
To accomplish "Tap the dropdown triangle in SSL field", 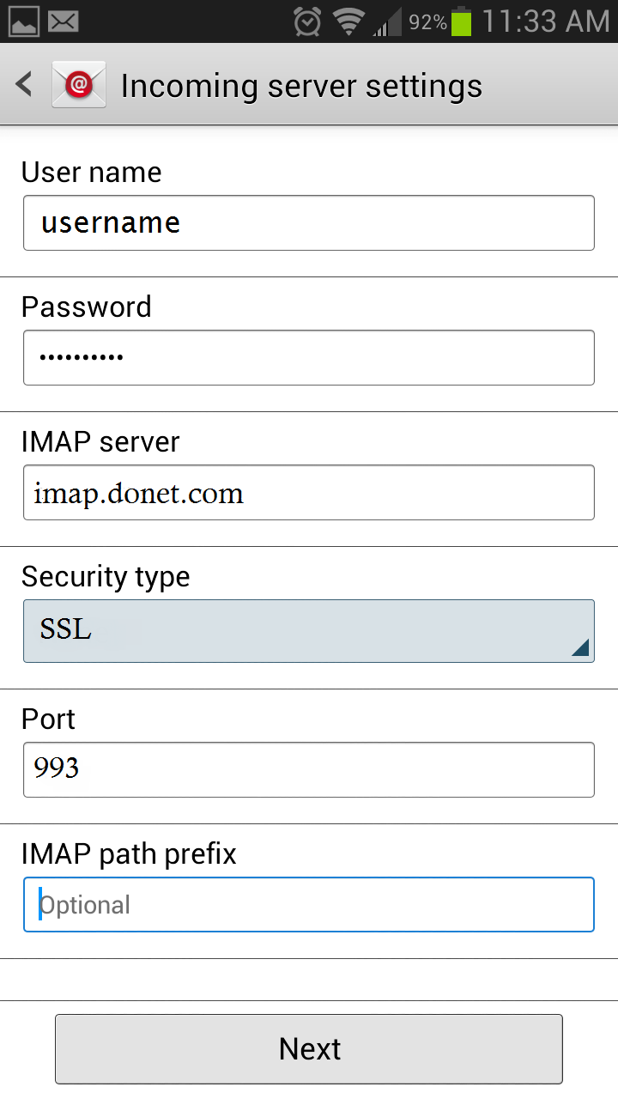I will [580, 648].
